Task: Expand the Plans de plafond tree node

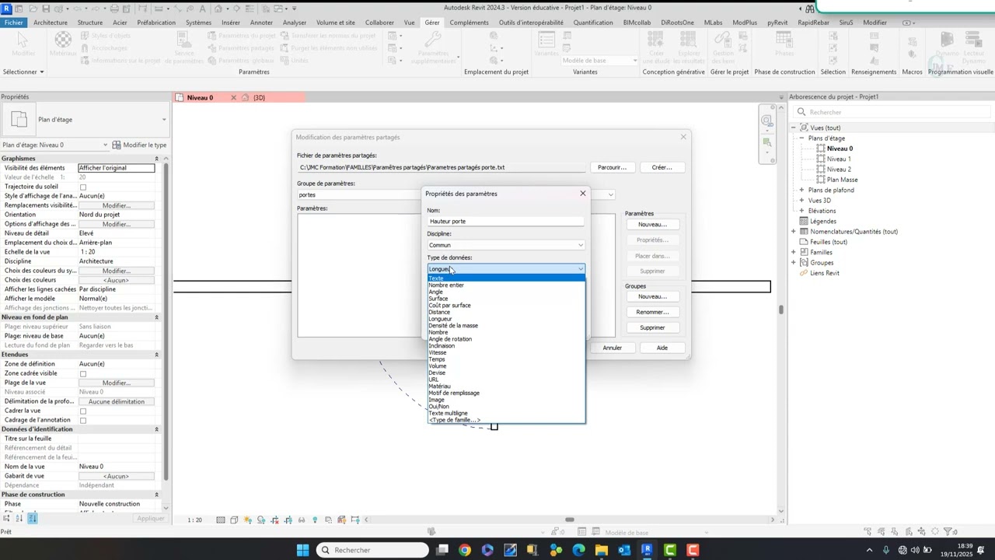Action: coord(801,190)
